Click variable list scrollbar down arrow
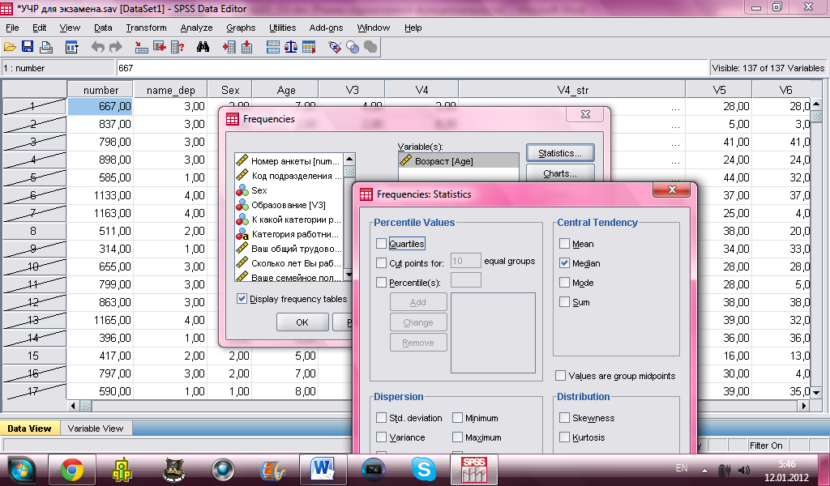The image size is (830, 486). click(x=349, y=275)
